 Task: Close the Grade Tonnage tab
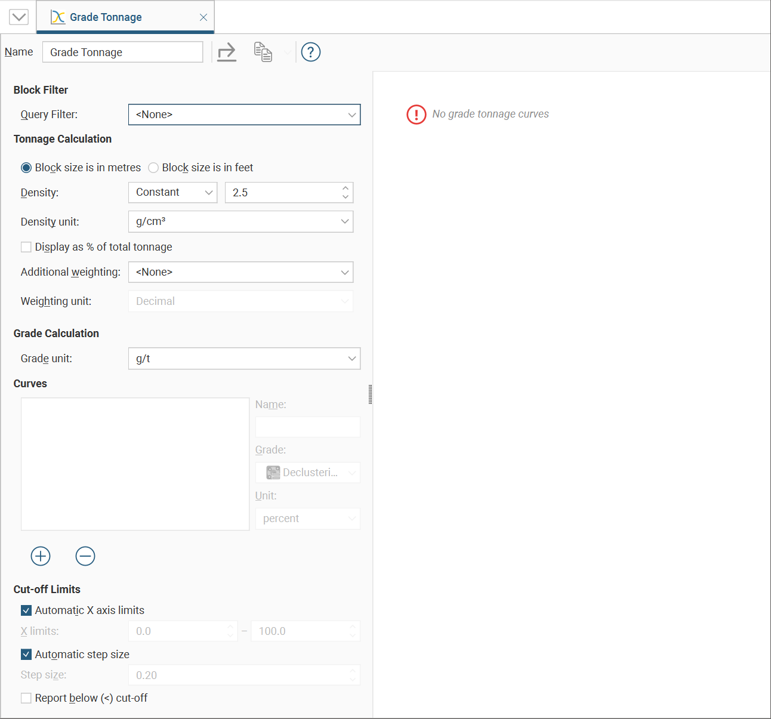point(203,17)
